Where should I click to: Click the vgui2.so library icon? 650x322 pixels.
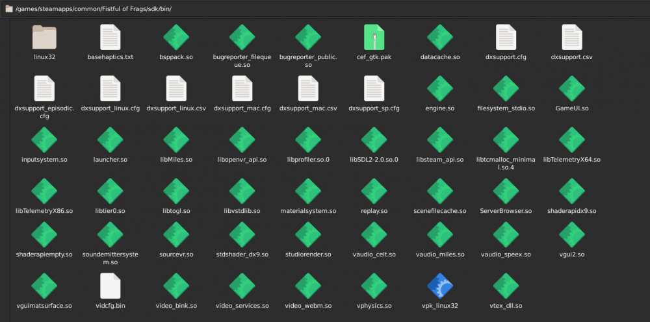click(x=571, y=234)
